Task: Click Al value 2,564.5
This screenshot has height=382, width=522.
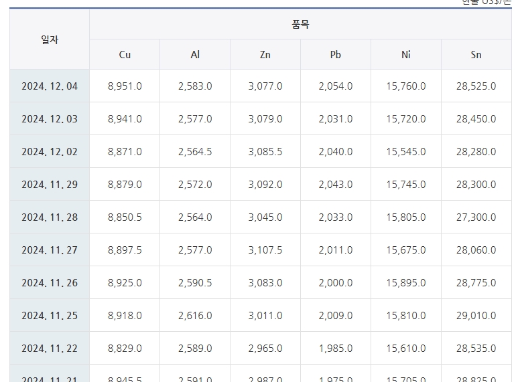Action: pyautogui.click(x=195, y=152)
